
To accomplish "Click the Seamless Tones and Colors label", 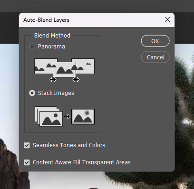I will [69, 145].
